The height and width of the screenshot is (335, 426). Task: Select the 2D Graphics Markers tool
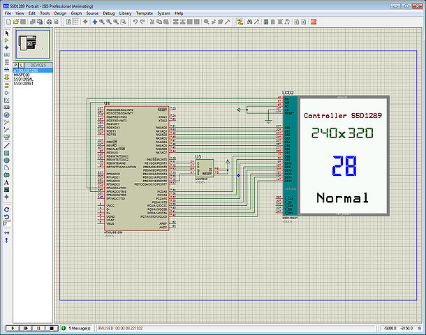(7, 197)
